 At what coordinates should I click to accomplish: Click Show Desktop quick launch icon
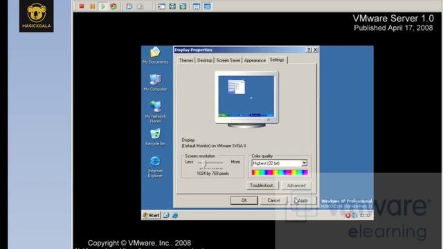tap(166, 215)
